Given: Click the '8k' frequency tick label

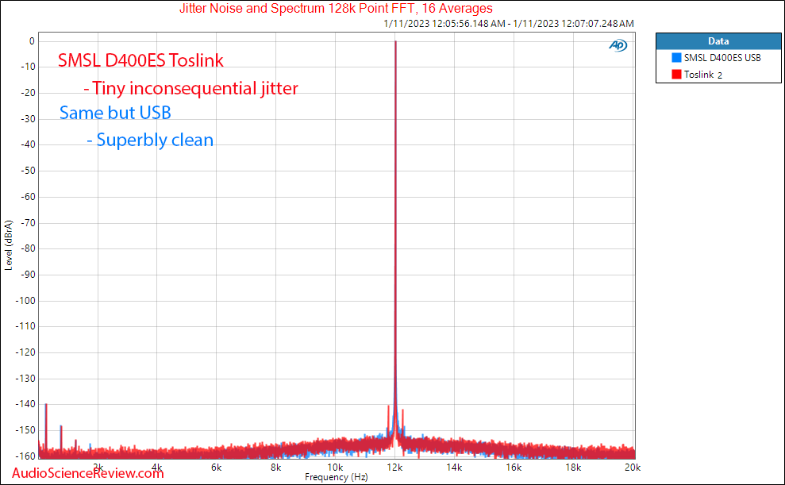Looking at the screenshot, I should coord(276,468).
